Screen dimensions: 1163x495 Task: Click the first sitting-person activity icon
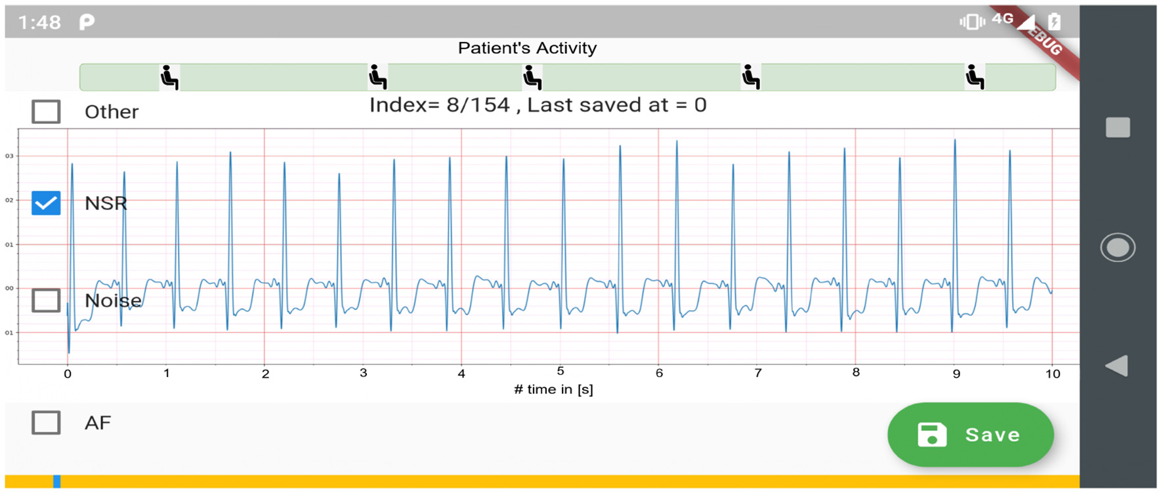[169, 77]
